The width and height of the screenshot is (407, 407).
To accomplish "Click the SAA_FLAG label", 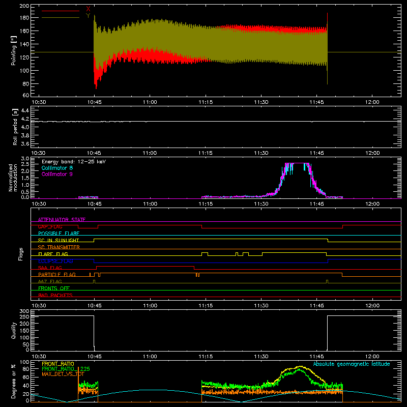I will [50, 268].
